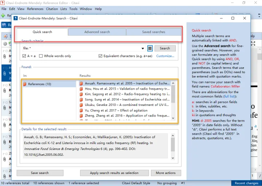This screenshot has height=186, width=262.
Task: Maximize the Search dialog window
Action: pos(233,18)
